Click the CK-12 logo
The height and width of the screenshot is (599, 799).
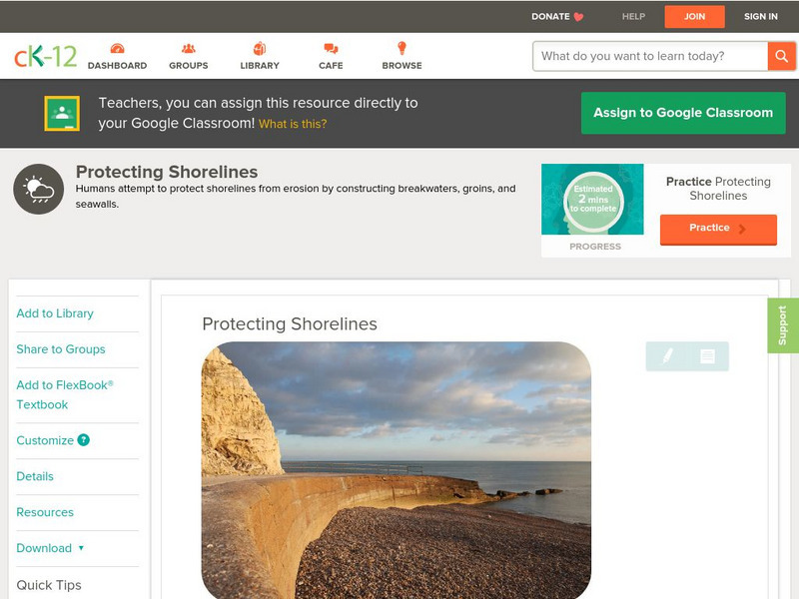(x=45, y=56)
